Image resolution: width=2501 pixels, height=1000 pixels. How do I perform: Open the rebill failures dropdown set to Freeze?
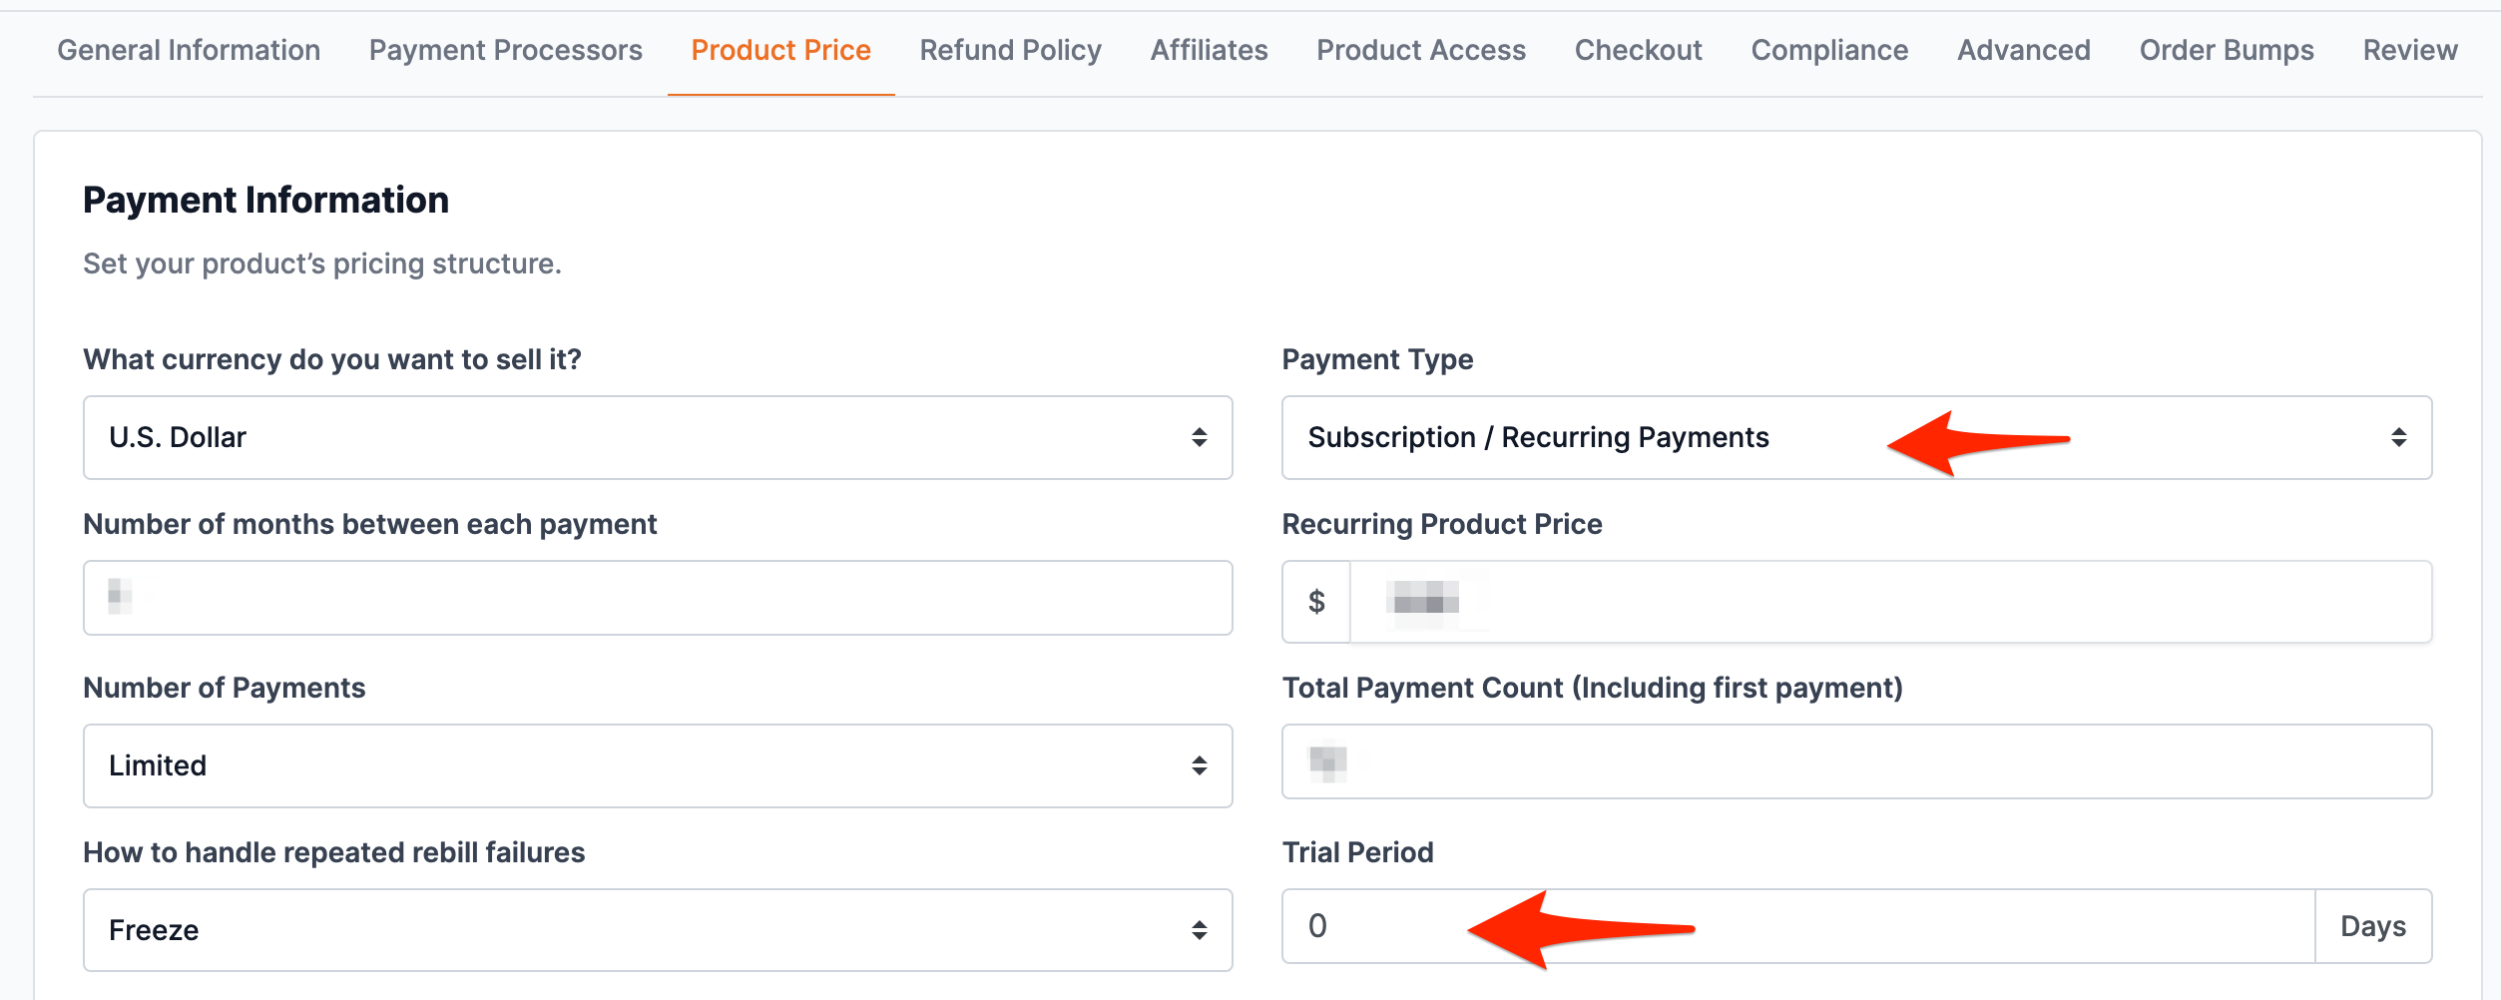(x=657, y=929)
